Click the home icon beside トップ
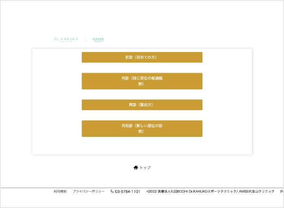This screenshot has width=284, height=208. (x=136, y=167)
